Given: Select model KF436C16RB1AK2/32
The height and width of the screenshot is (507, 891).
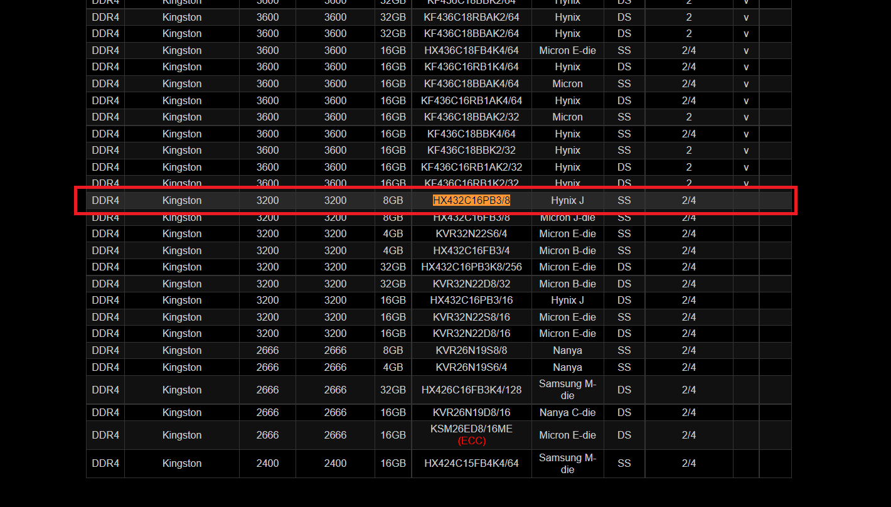Looking at the screenshot, I should tap(471, 167).
